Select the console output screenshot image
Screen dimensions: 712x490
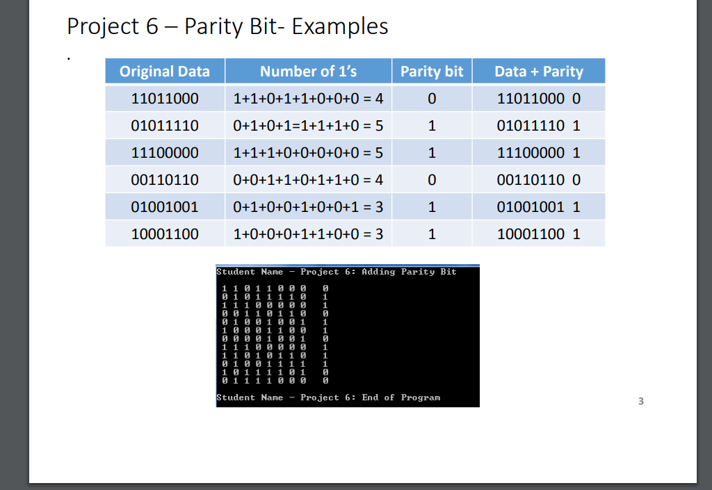[x=347, y=335]
